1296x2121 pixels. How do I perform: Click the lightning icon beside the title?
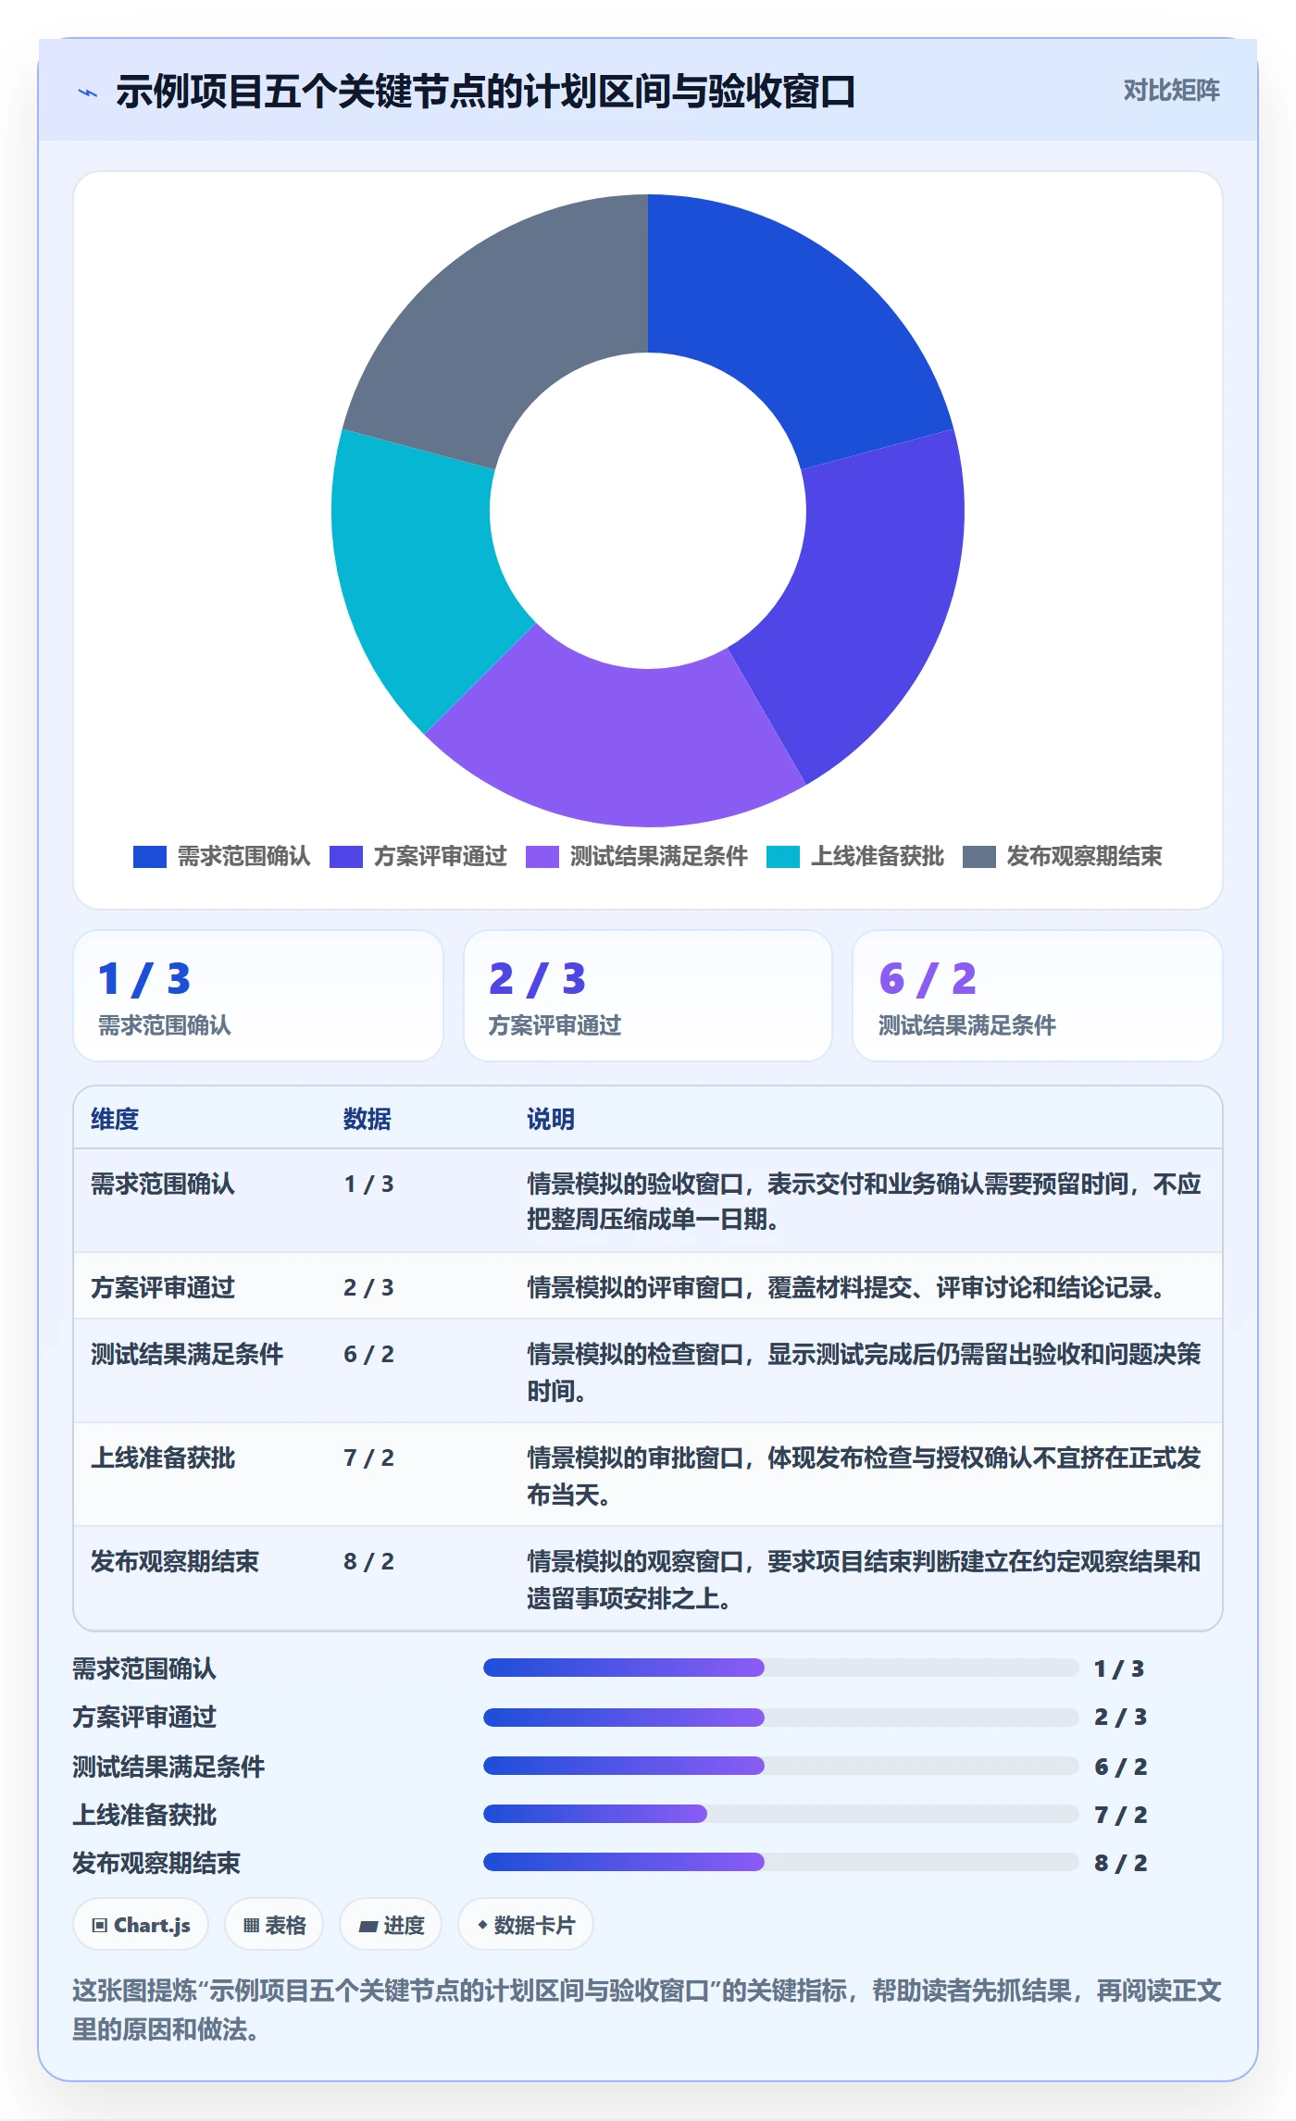(x=88, y=93)
